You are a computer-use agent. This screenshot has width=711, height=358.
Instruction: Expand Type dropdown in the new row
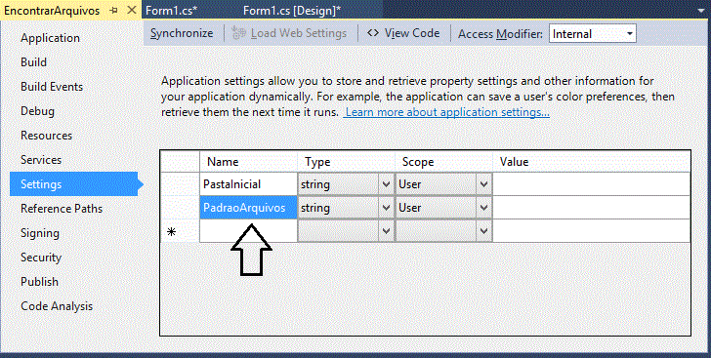pyautogui.click(x=387, y=231)
